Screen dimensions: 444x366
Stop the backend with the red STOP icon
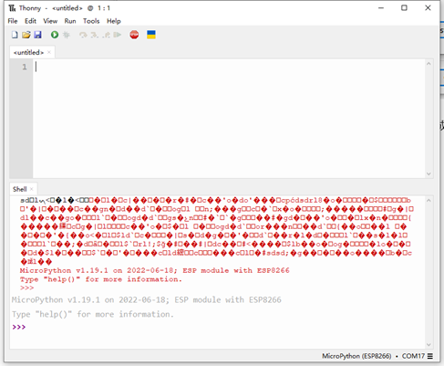(134, 35)
